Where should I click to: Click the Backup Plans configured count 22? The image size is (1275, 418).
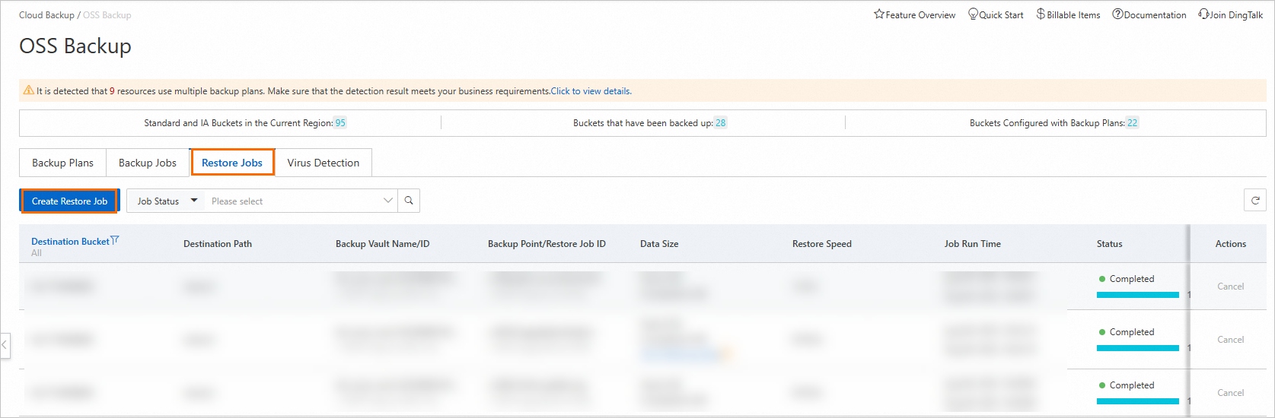[1133, 123]
